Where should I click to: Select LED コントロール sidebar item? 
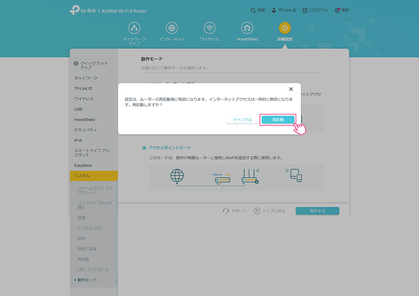(x=93, y=269)
